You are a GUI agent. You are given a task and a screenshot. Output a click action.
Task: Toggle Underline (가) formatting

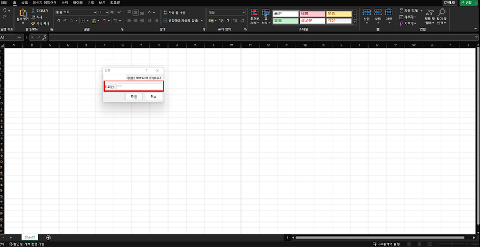pyautogui.click(x=71, y=20)
